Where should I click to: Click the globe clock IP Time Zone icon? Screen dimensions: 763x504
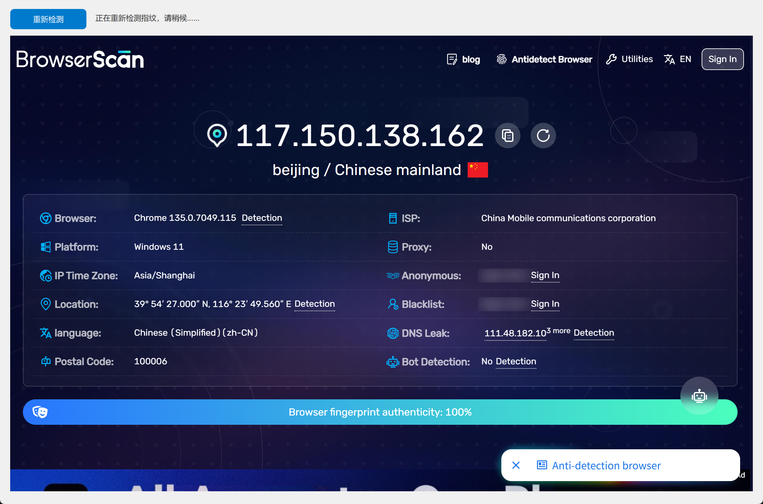[x=45, y=276]
